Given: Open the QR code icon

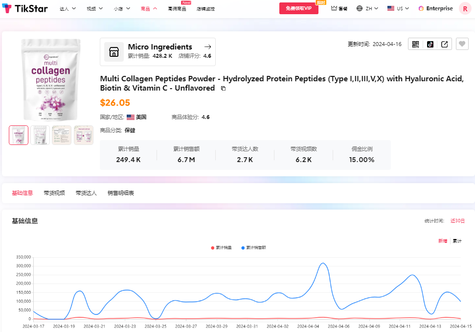Looking at the screenshot, I should click(415, 44).
